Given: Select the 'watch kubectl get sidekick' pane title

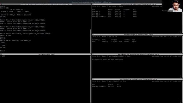Looking at the screenshot, I should (138, 79).
